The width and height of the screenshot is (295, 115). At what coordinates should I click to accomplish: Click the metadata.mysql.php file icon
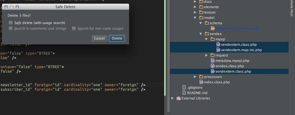[213, 60]
